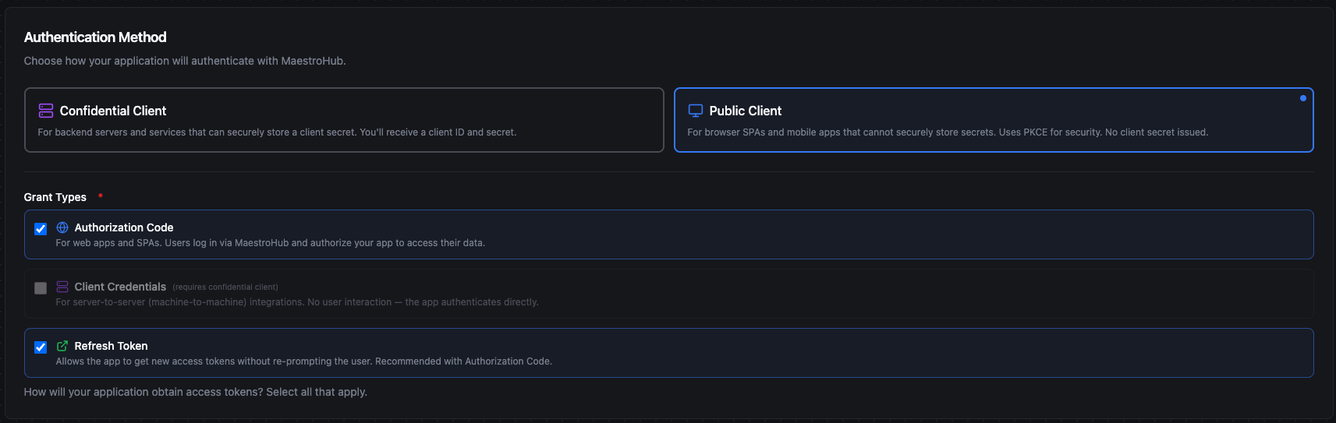Uncheck the Authorization Code checkbox

tap(41, 229)
